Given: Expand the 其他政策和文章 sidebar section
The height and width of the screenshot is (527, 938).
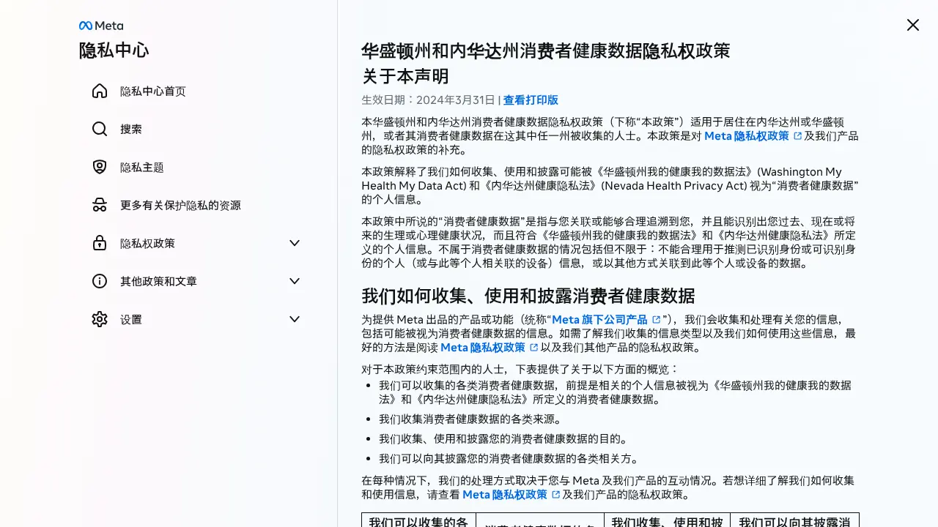Looking at the screenshot, I should point(295,281).
